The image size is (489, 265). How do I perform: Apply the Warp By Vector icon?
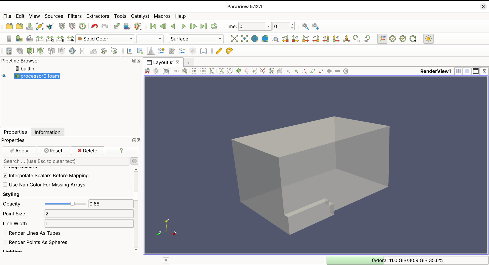pos(93,51)
